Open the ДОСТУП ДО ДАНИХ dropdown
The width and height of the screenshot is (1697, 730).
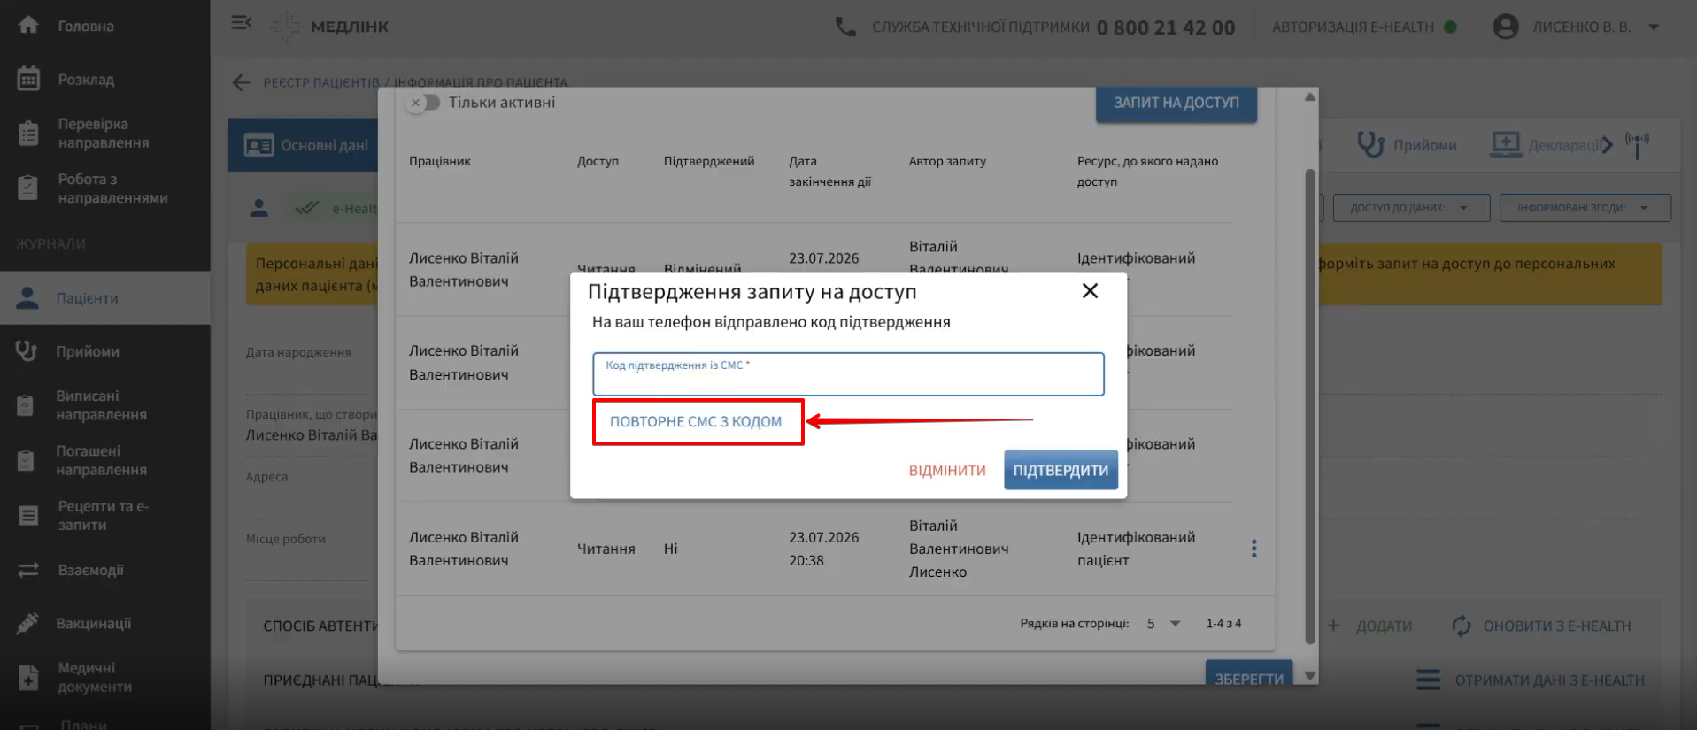[x=1411, y=208]
